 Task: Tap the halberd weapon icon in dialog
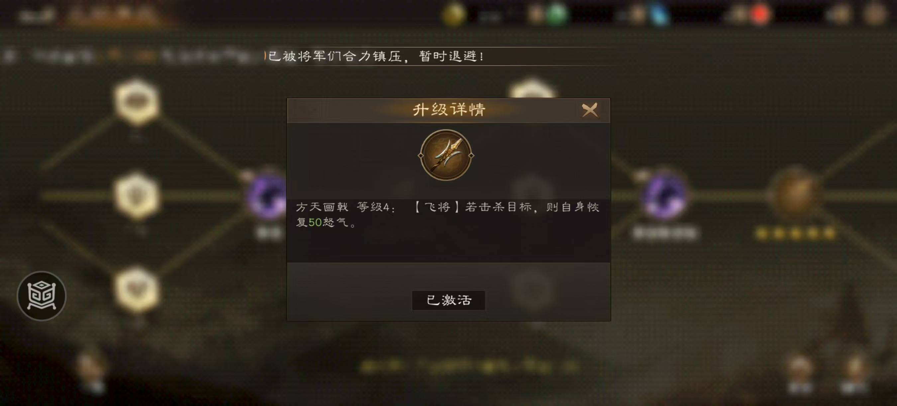point(446,155)
